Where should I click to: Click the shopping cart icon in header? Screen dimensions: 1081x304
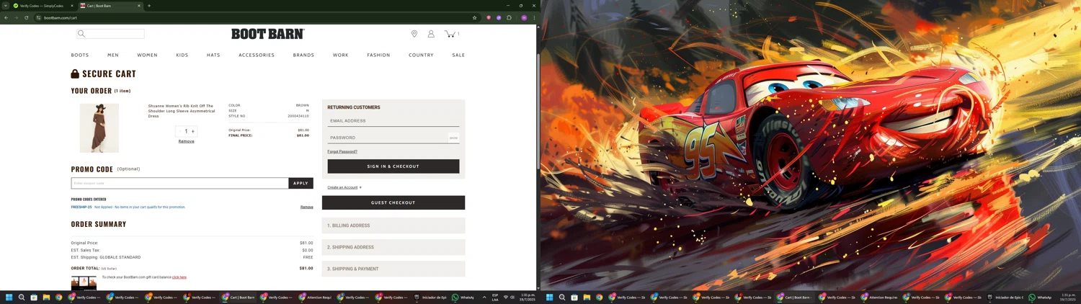[x=450, y=34]
